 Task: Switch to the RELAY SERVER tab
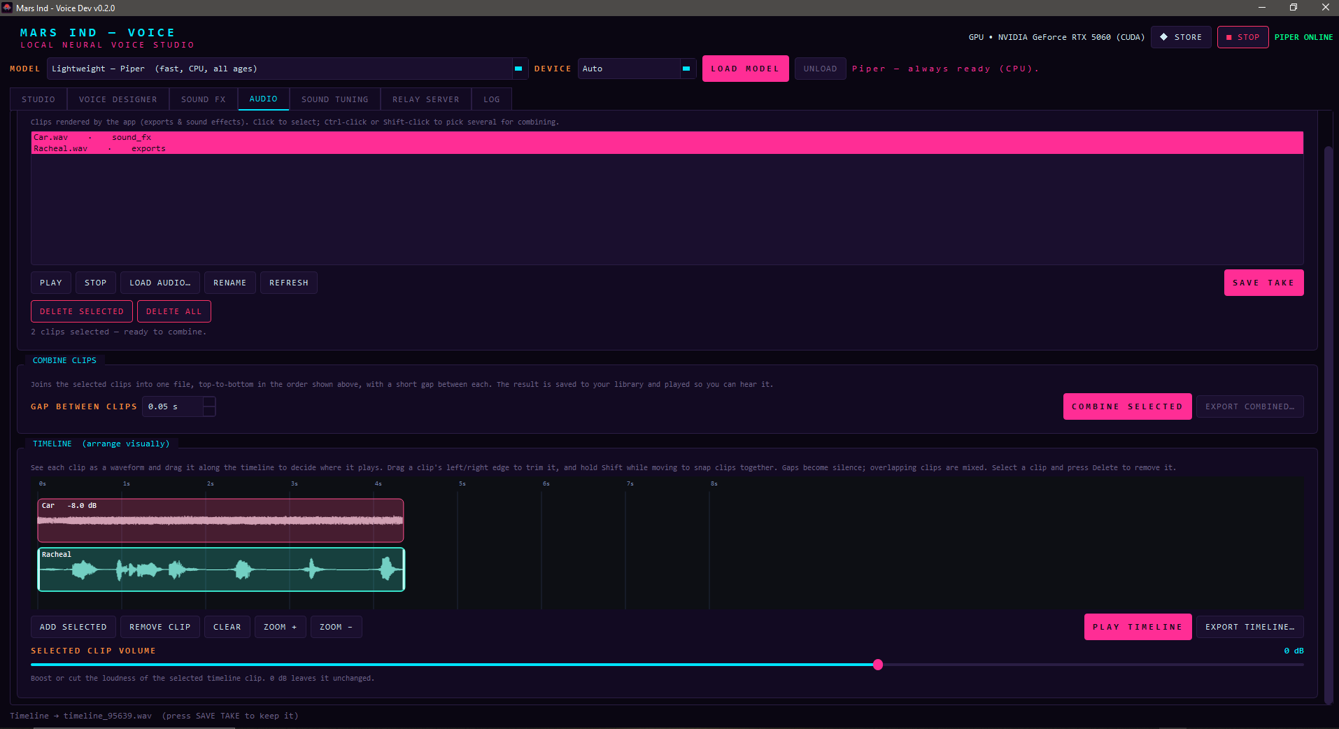[426, 99]
